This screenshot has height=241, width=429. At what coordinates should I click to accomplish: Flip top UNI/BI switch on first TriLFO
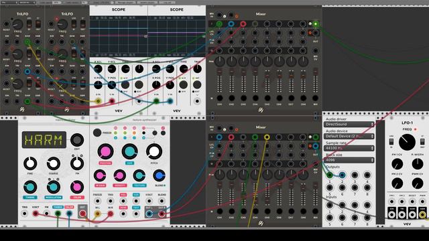point(29,24)
